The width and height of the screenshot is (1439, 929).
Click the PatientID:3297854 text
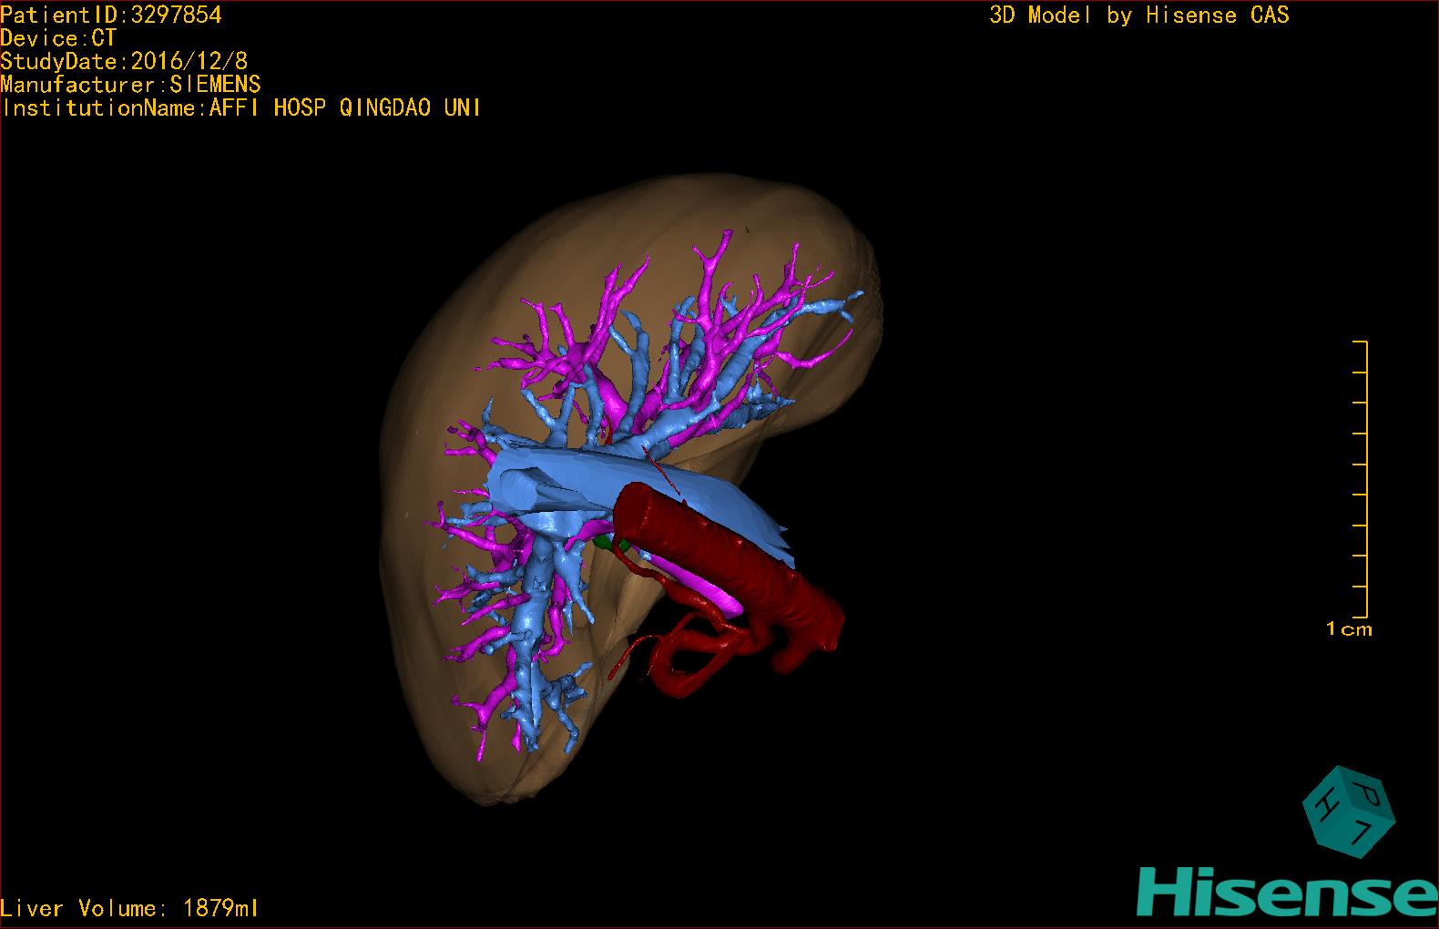(x=111, y=15)
